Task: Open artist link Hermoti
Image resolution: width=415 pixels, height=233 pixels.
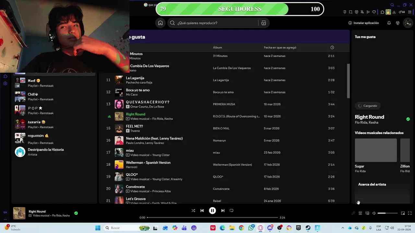Action: coord(132,167)
